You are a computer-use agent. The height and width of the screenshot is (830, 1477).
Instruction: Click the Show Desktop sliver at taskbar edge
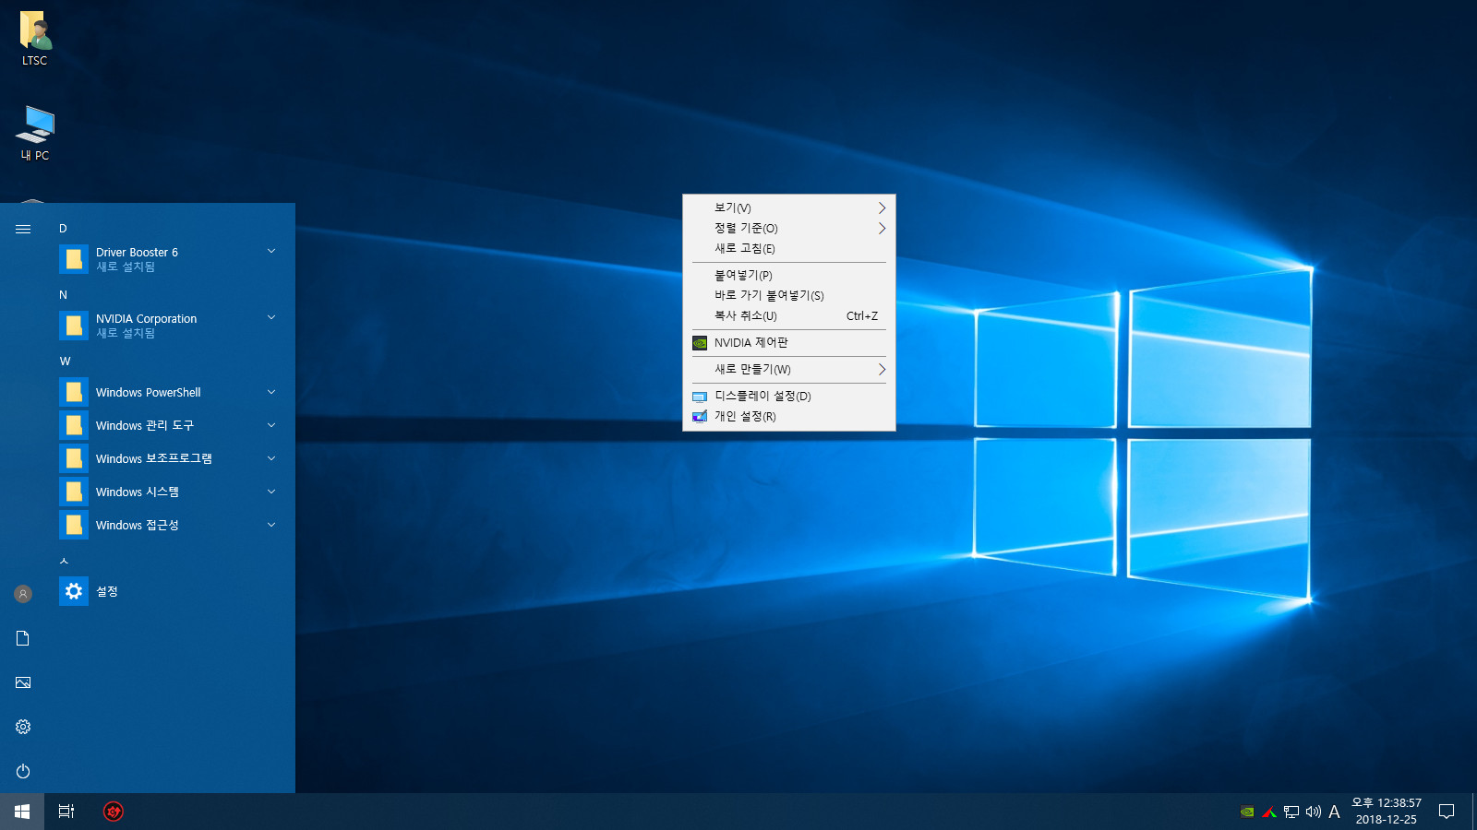[1474, 812]
